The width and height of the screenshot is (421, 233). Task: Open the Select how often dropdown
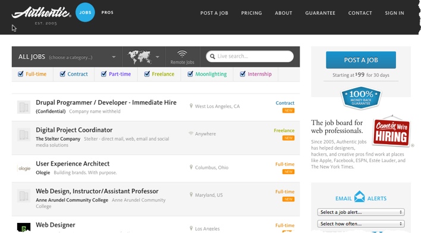(361, 224)
